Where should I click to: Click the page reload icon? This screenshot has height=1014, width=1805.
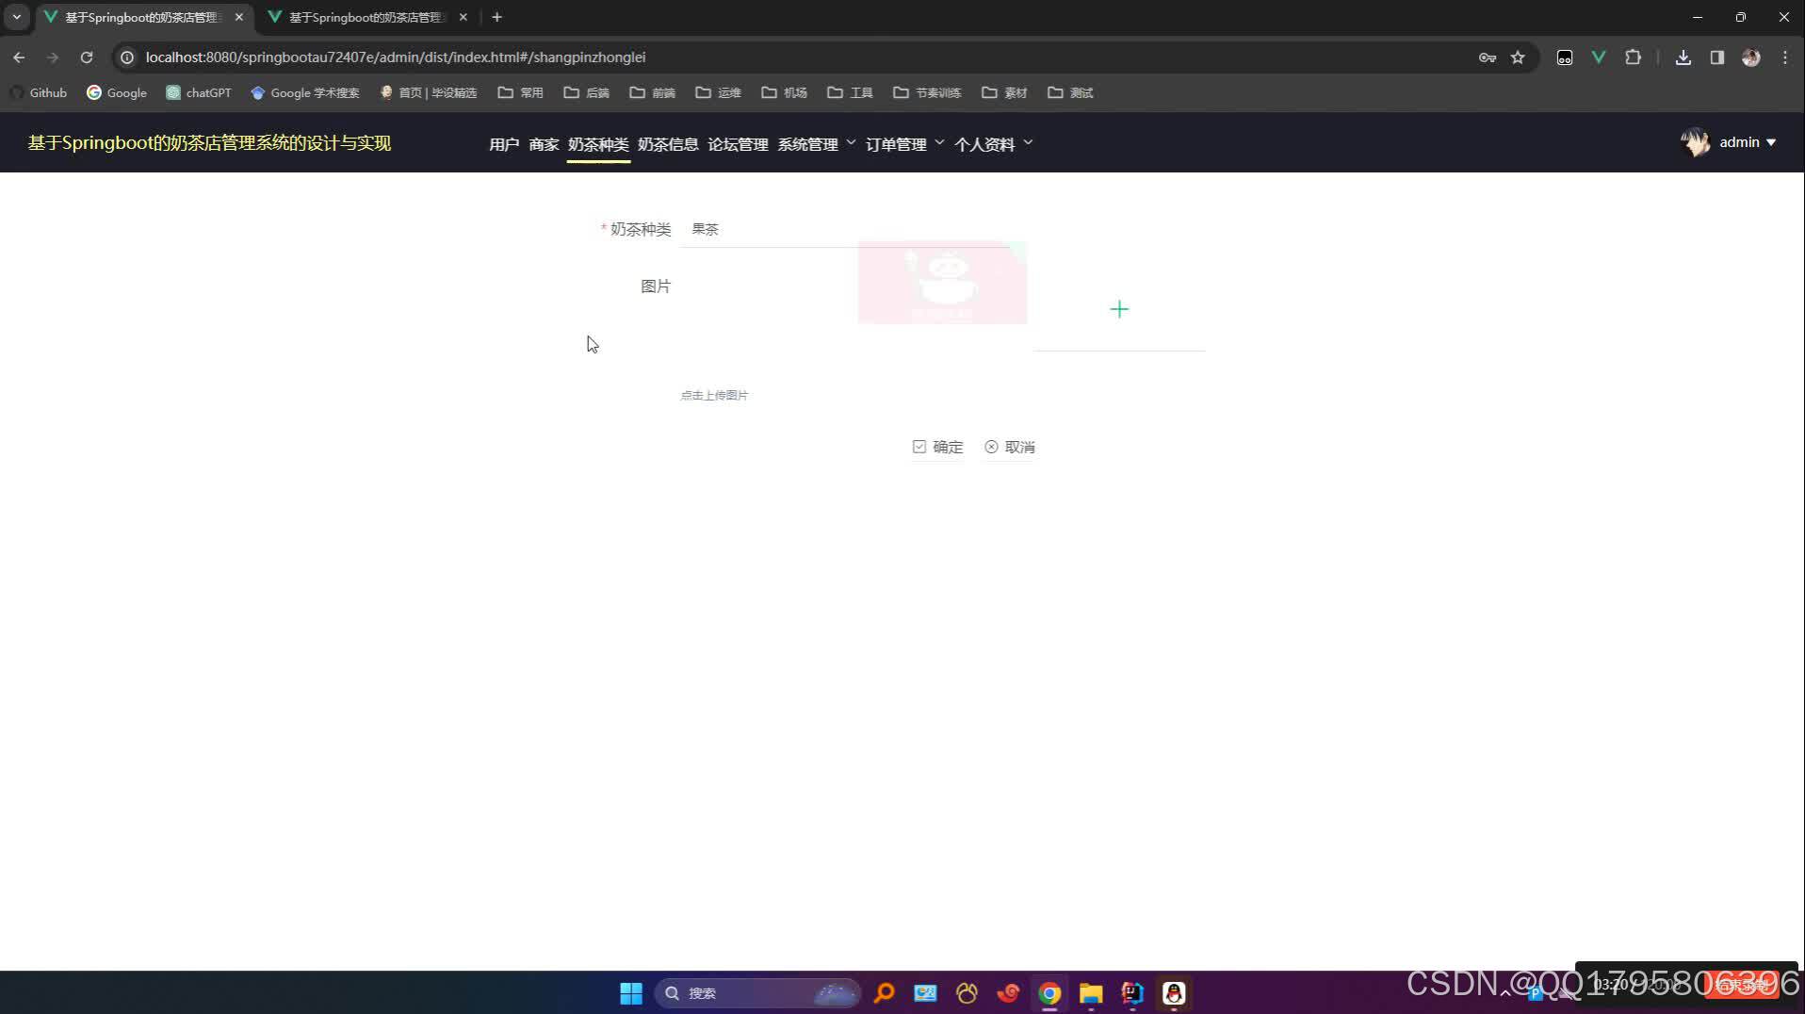(87, 57)
